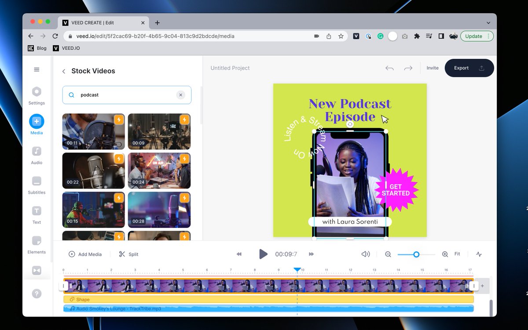
Task: Click the Redo arrow in editor header
Action: tap(408, 68)
